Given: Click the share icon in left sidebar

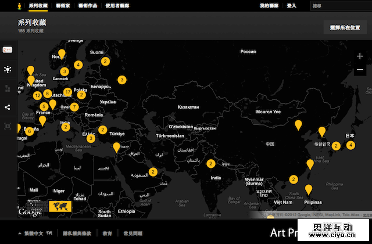Looking at the screenshot, I should 8,107.
